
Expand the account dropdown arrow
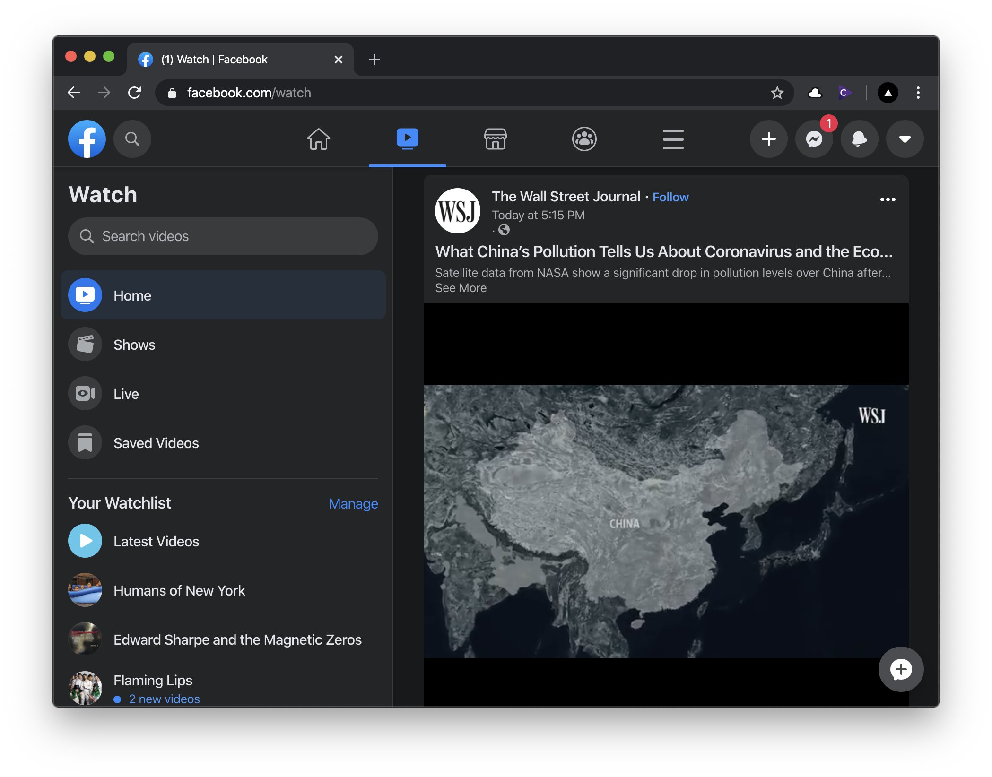(x=905, y=139)
